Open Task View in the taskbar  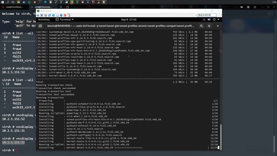click(x=13, y=2)
